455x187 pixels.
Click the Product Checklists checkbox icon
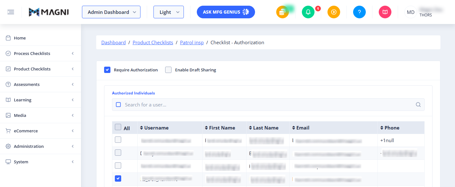[x=8, y=69]
